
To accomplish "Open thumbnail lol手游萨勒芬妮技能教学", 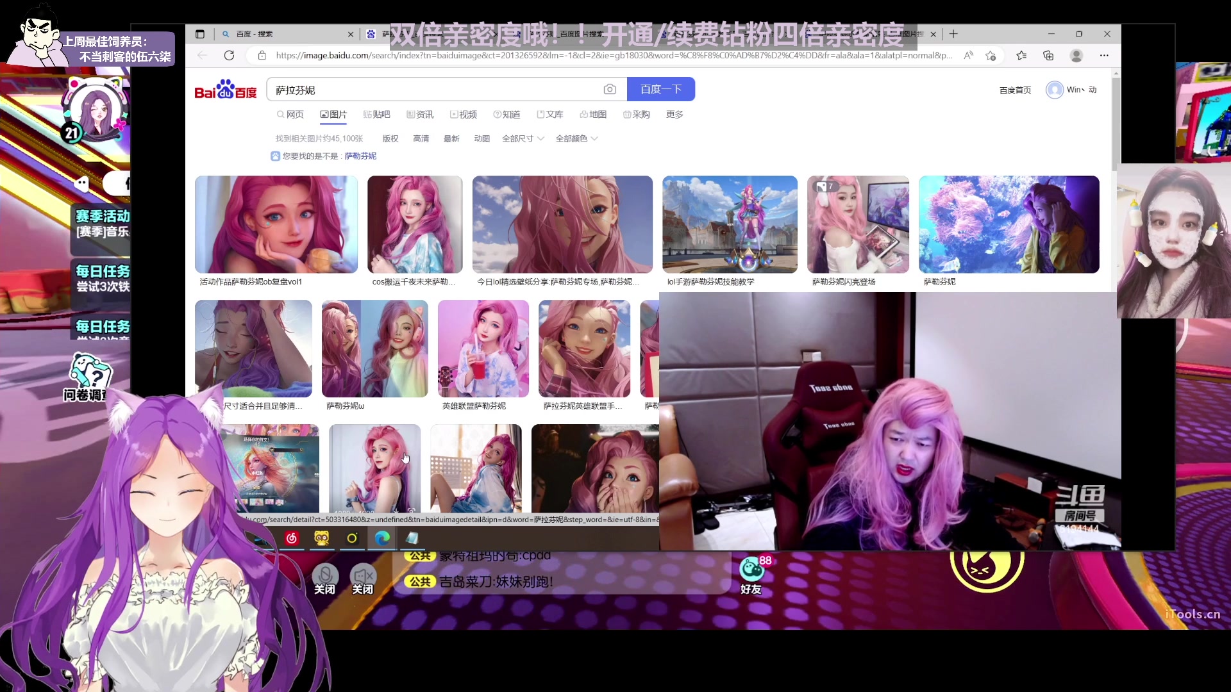I will (x=730, y=224).
